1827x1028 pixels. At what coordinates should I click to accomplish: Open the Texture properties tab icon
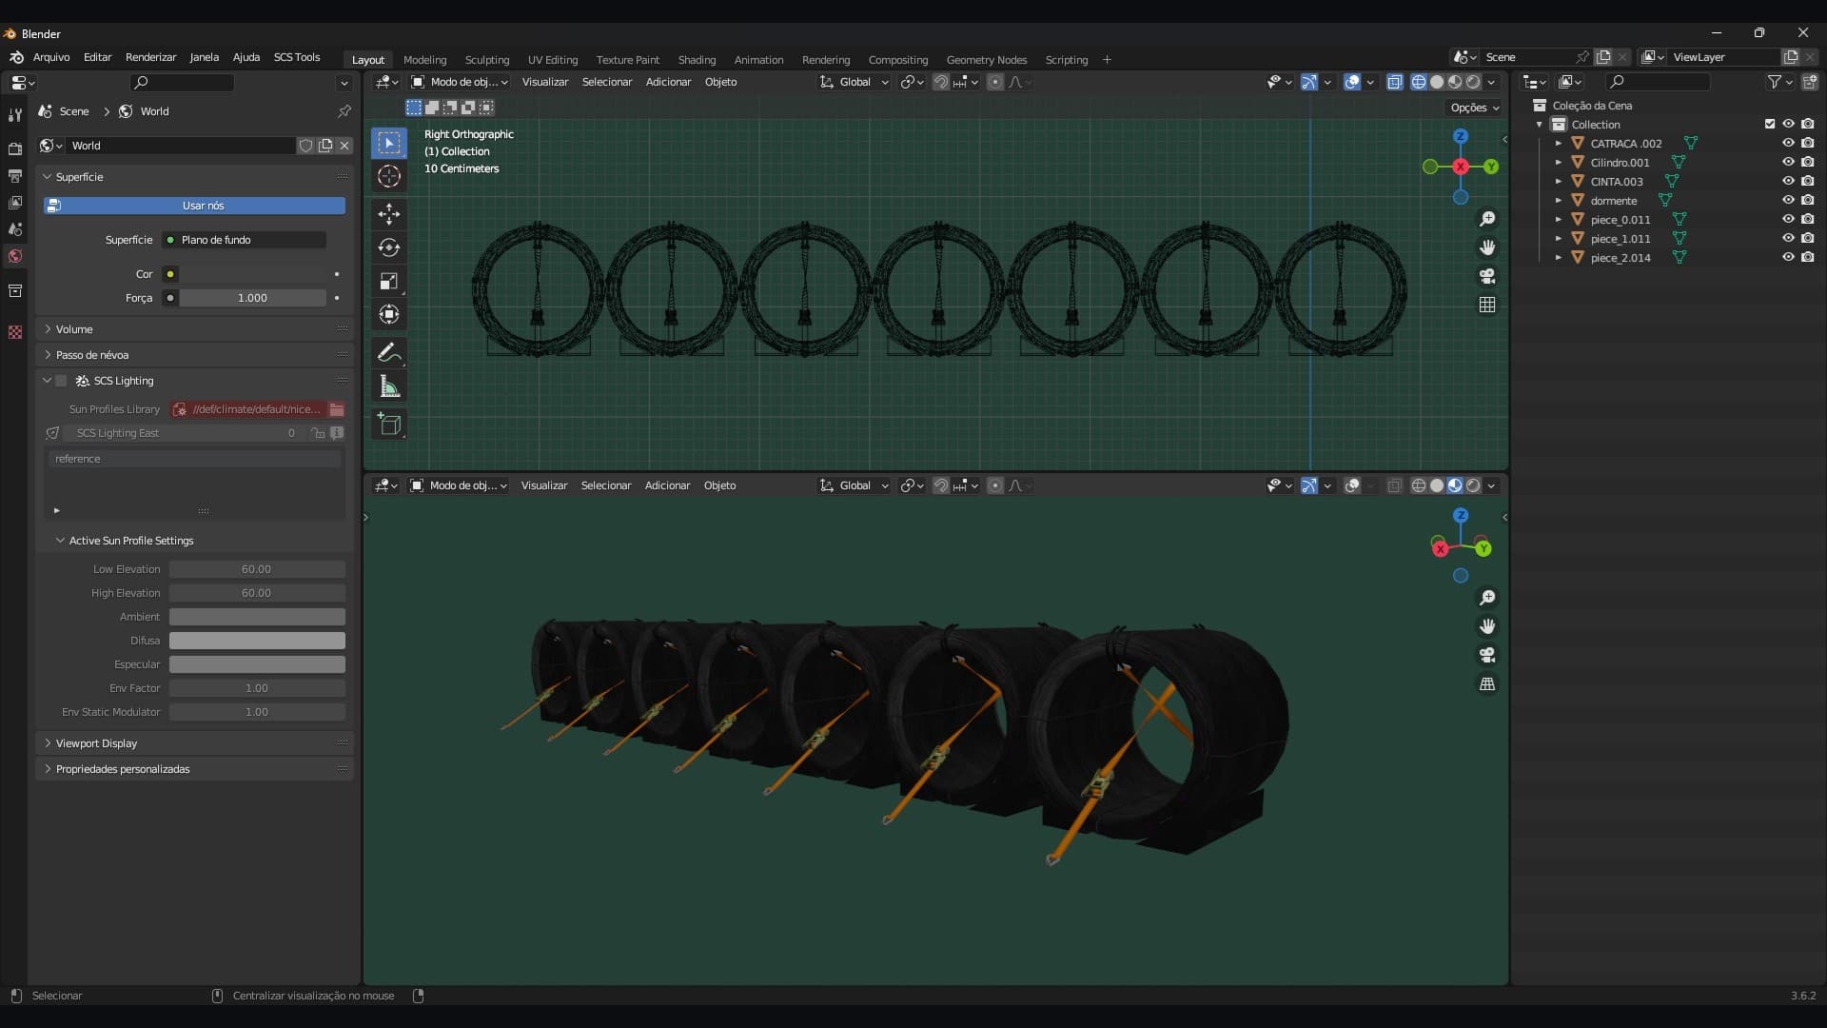coord(15,332)
